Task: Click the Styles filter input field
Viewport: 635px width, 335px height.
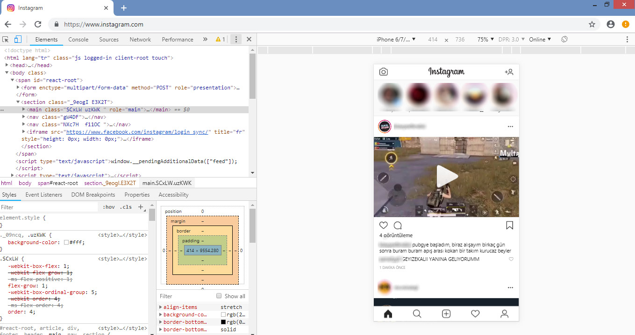Action: (x=49, y=207)
